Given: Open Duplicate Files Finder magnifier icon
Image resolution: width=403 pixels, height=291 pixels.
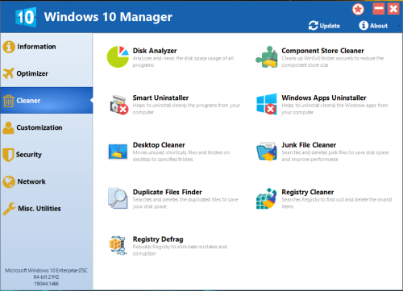Looking at the screenshot, I should (118, 198).
